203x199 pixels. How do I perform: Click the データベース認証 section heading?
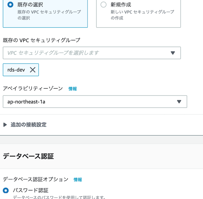(x=28, y=156)
